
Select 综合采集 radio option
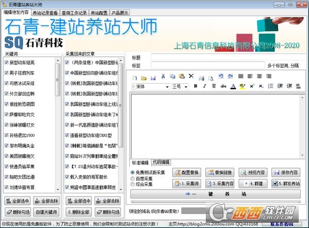pyautogui.click(x=133, y=184)
